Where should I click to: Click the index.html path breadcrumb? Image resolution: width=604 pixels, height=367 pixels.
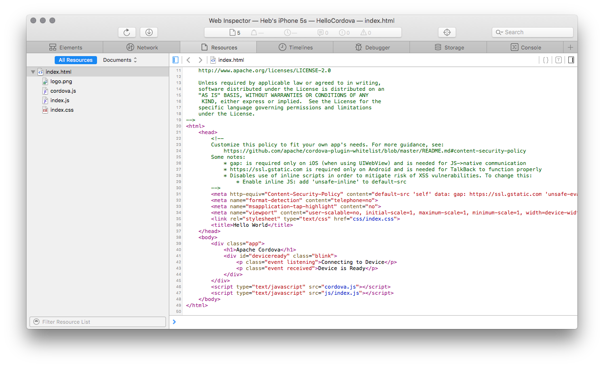coord(227,60)
